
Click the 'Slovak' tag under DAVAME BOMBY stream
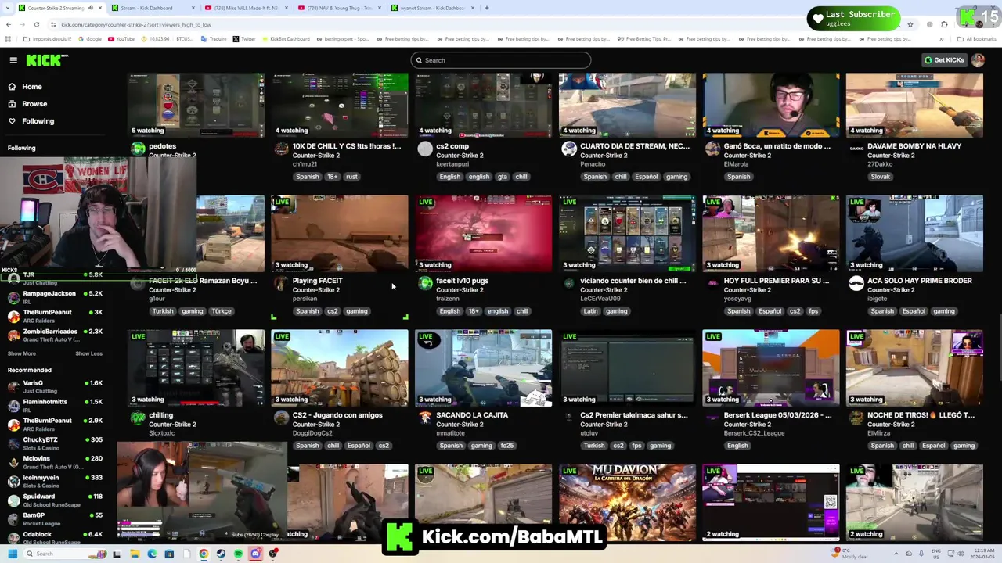coord(881,177)
